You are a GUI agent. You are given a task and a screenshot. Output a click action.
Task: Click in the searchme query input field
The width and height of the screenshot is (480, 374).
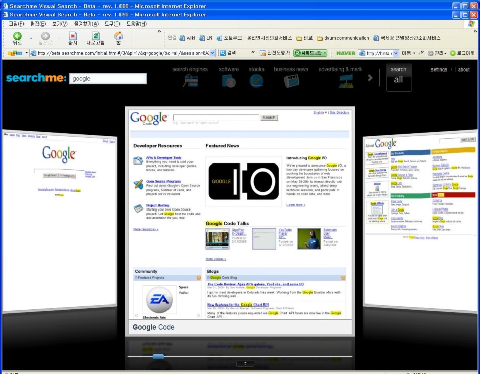pos(108,78)
